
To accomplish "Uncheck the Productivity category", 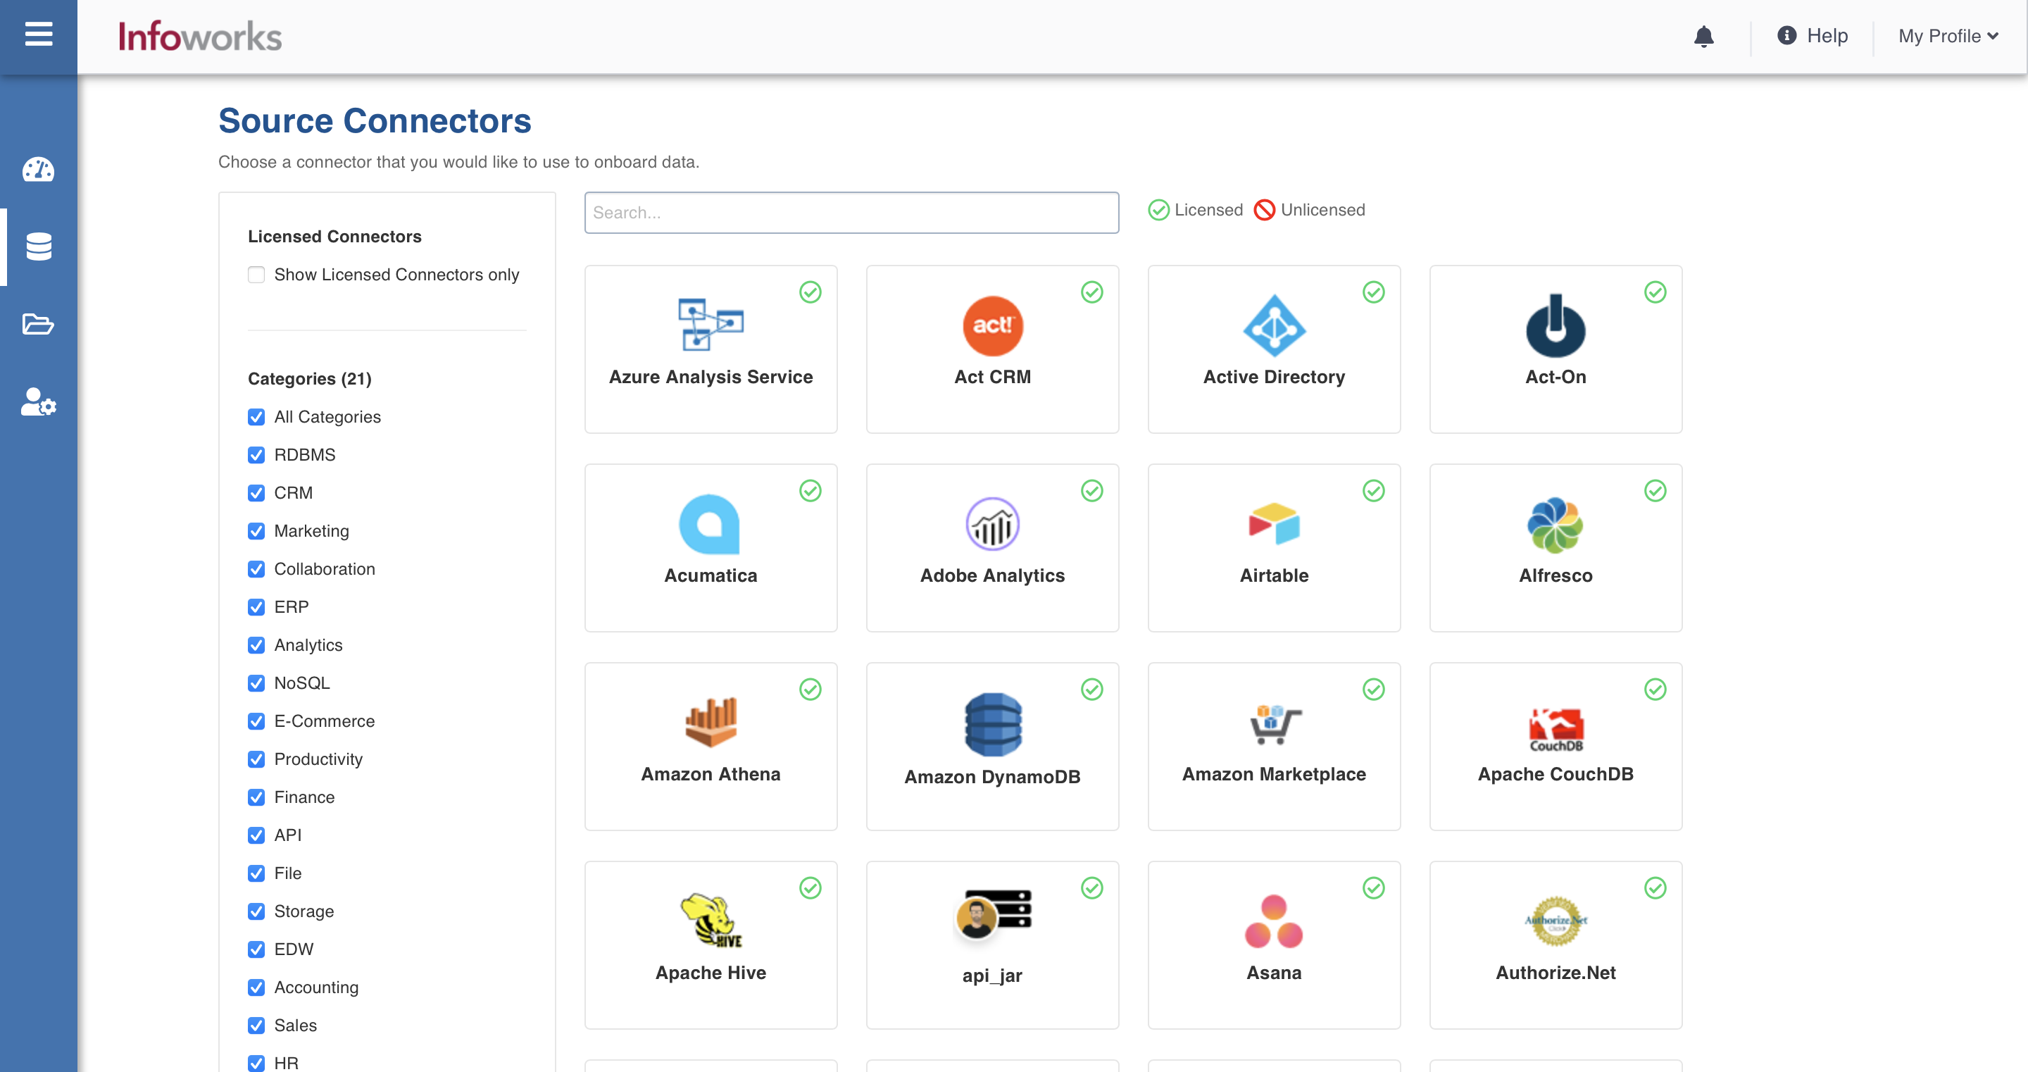I will (x=256, y=759).
